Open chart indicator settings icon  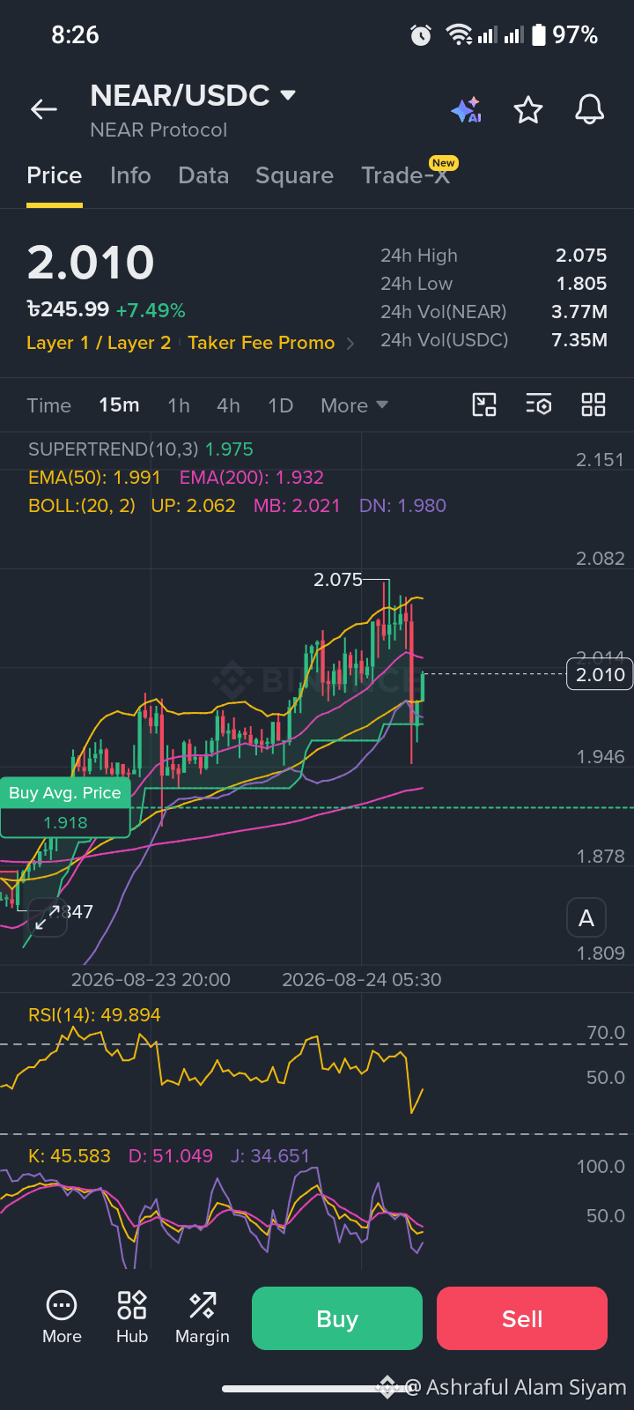pos(539,404)
